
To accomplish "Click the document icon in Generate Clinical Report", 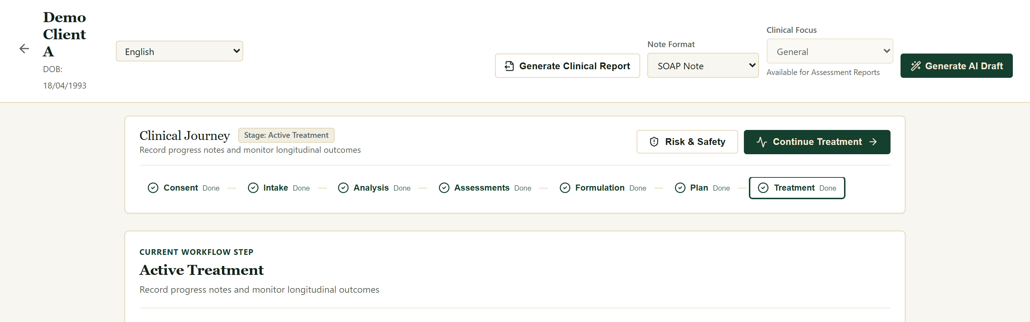I will coord(509,66).
